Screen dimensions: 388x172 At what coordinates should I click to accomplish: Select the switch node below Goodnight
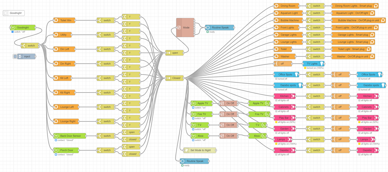coord(30,45)
